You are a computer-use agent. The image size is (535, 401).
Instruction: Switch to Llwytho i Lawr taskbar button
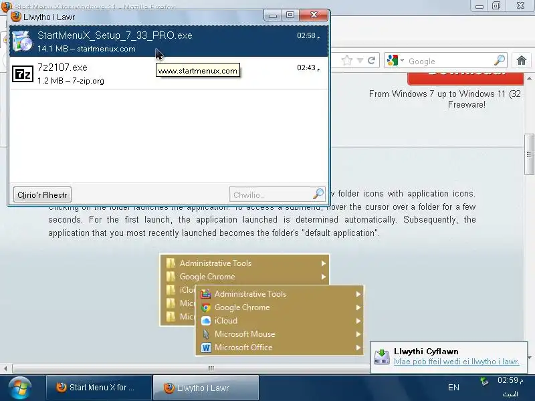pos(206,388)
